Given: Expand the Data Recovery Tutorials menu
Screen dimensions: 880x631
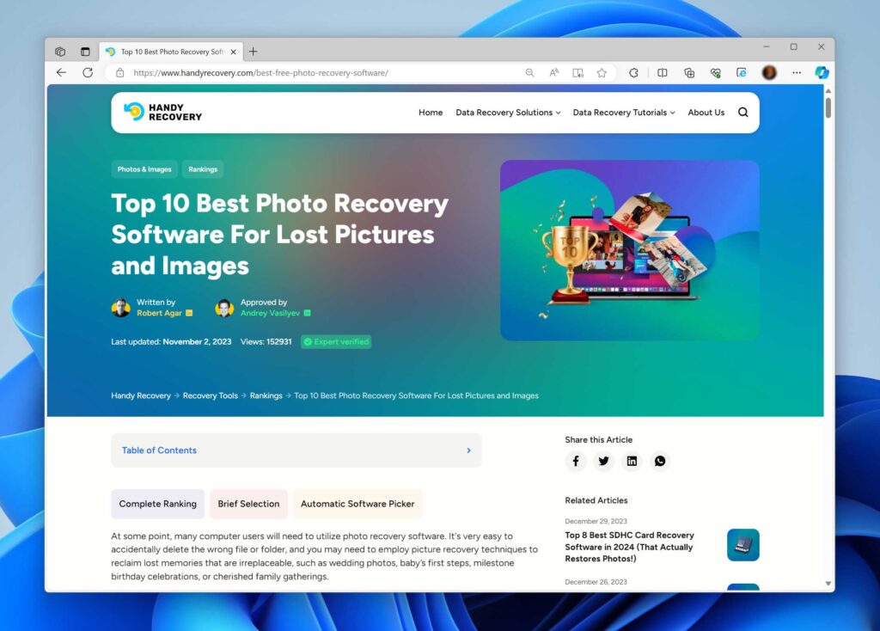Looking at the screenshot, I should point(623,112).
